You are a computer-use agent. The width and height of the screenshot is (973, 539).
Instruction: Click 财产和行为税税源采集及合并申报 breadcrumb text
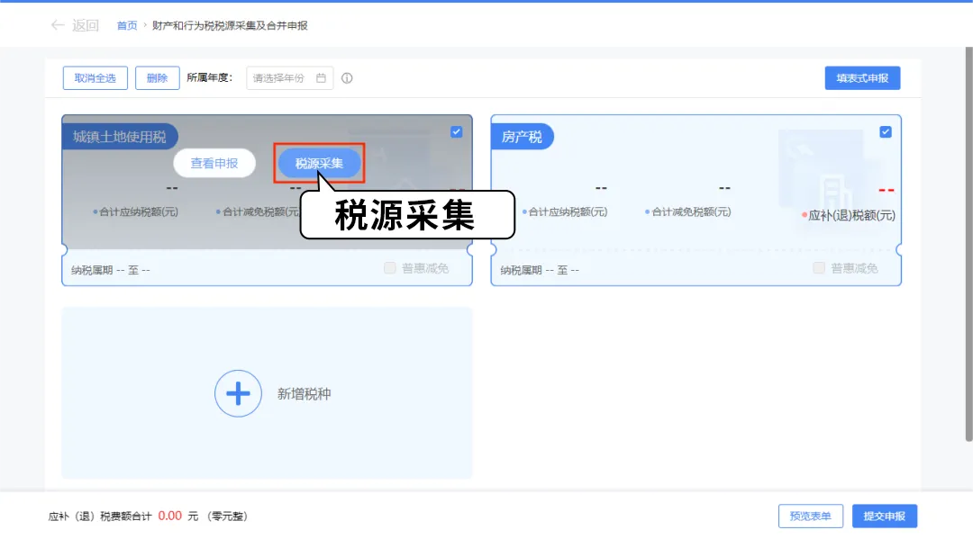click(230, 25)
